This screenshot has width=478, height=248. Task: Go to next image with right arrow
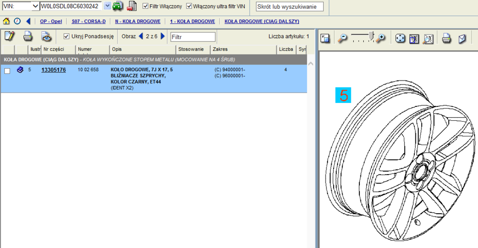[163, 36]
